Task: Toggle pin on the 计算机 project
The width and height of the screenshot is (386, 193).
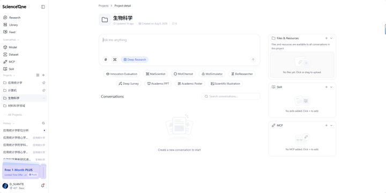Action: pyautogui.click(x=44, y=91)
